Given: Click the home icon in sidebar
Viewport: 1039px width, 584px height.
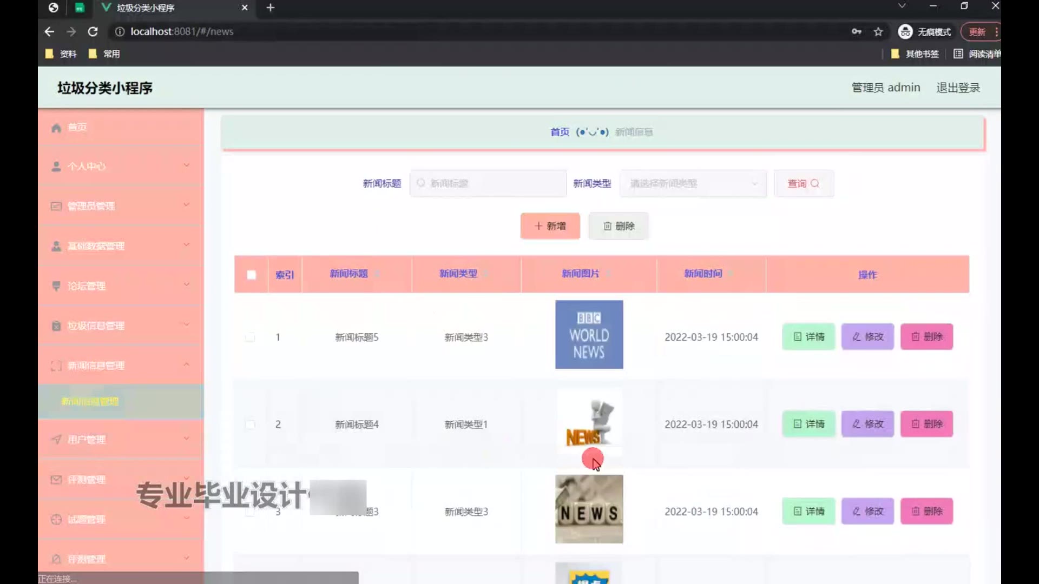Looking at the screenshot, I should coord(56,128).
